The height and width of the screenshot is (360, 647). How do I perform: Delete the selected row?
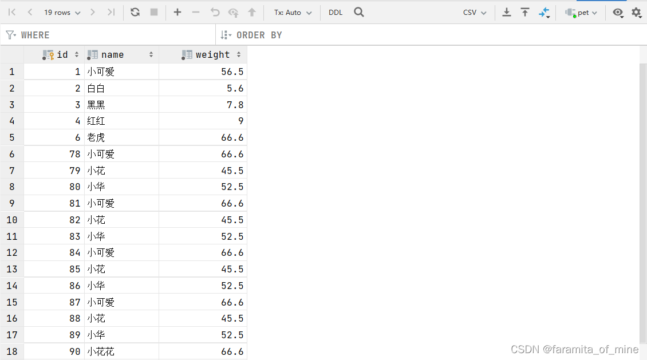coord(196,13)
